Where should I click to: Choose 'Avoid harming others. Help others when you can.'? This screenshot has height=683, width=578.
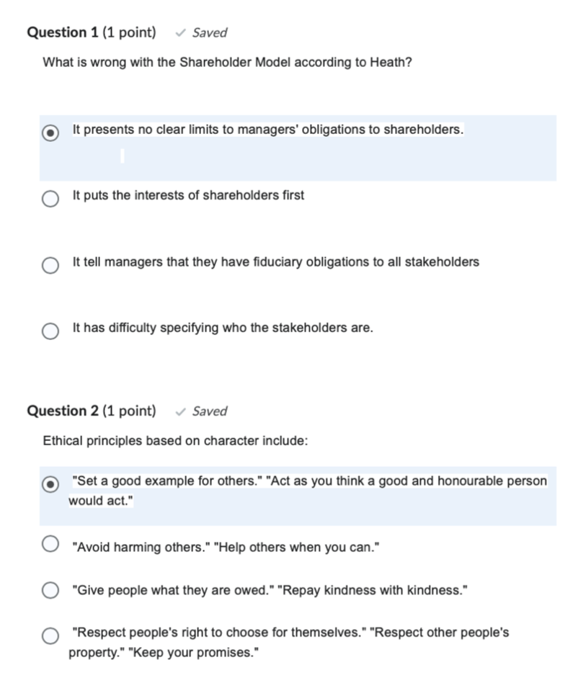pyautogui.click(x=50, y=543)
